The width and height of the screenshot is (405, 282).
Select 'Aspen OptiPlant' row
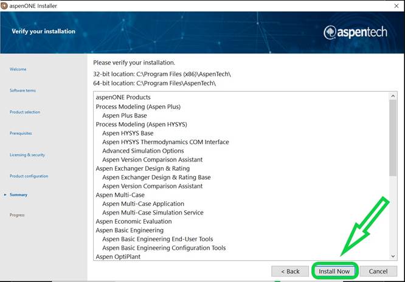click(118, 256)
